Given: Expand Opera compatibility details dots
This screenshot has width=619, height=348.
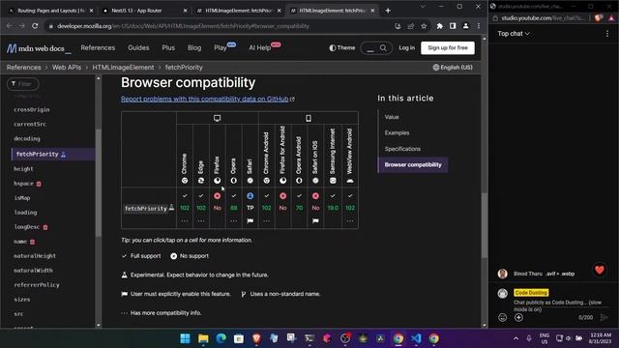Looking at the screenshot, I should 234,221.
